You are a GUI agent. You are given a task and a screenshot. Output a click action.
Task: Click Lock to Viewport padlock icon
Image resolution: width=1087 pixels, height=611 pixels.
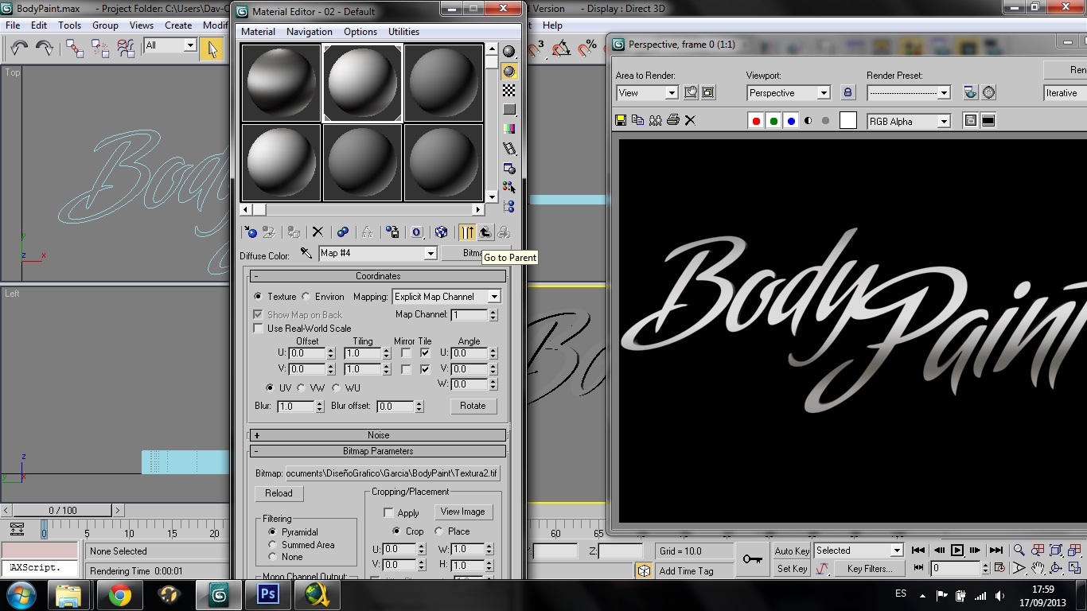tap(847, 93)
